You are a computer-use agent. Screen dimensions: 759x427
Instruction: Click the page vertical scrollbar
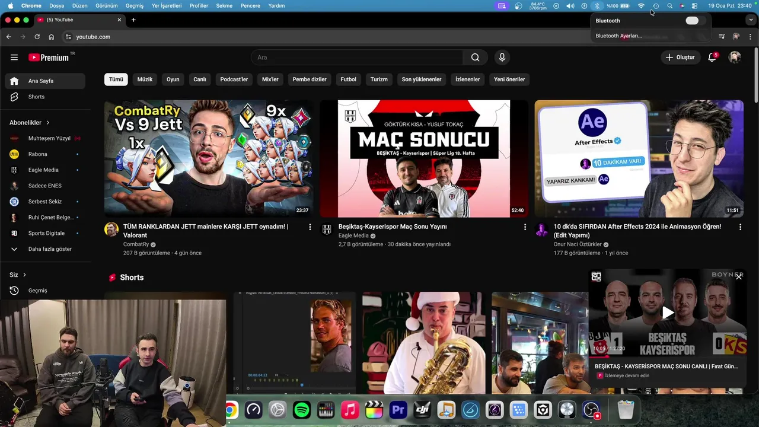tap(756, 74)
